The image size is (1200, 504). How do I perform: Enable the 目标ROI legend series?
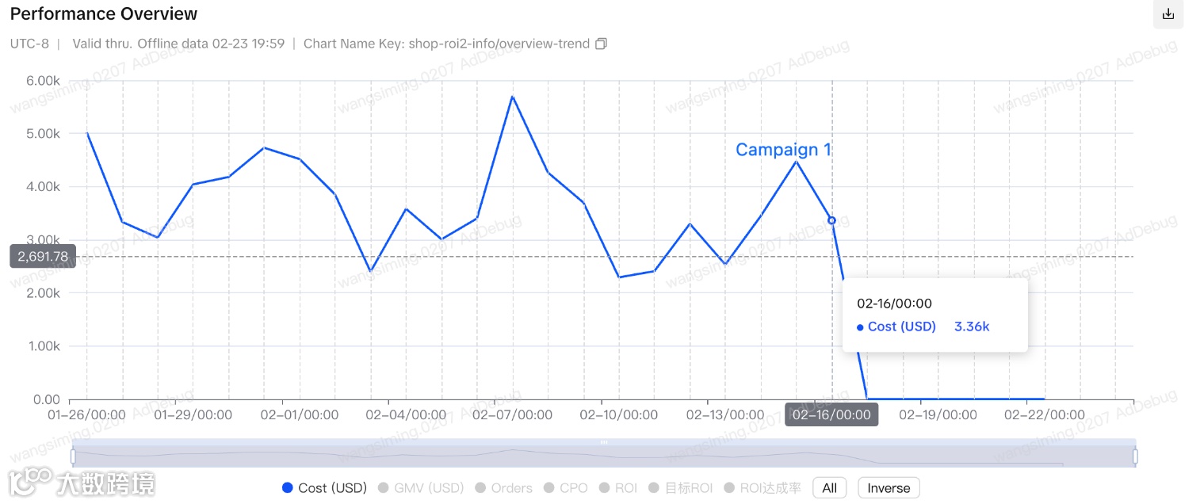pyautogui.click(x=681, y=488)
